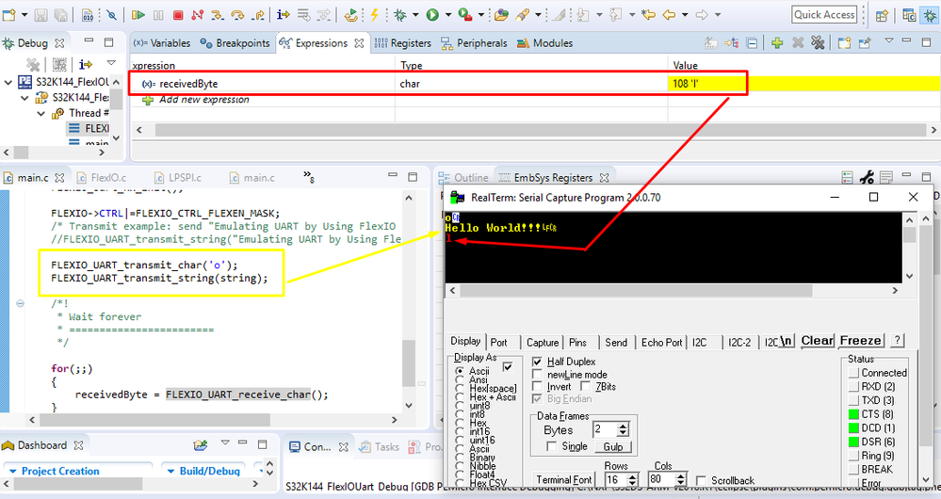Screen dimensions: 941x499
Task: Click the Collapse All icon in Expressions view
Action: (x=752, y=43)
